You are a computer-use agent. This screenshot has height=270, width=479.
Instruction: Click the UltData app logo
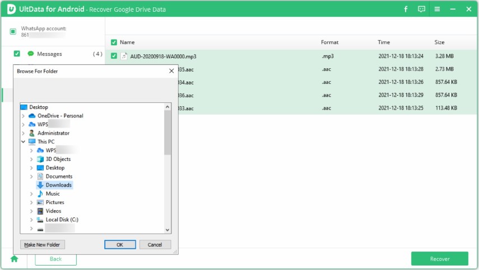[11, 10]
